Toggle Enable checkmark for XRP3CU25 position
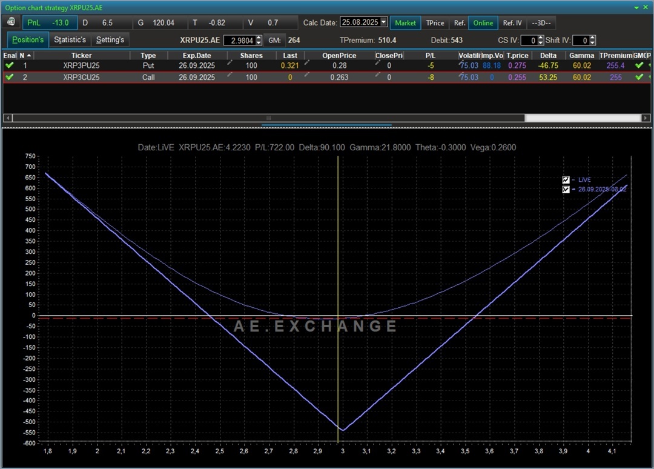 tap(9, 77)
